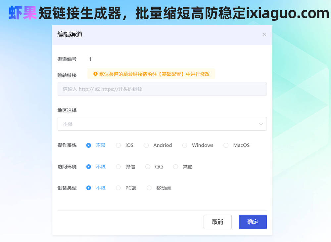Close the 编辑渠道 dialog with the X icon
The image size is (331, 242).
pos(264,34)
